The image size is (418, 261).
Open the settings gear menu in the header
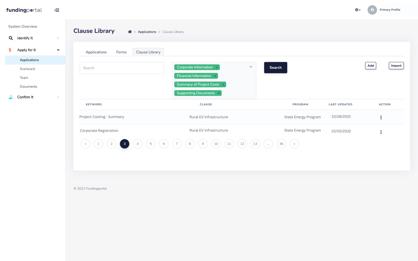pos(357,10)
